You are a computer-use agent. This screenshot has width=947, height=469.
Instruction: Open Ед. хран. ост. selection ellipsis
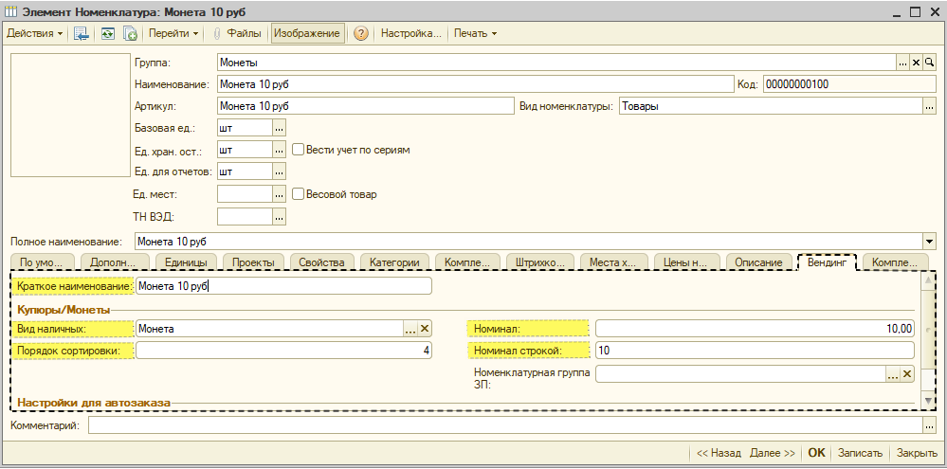(x=279, y=150)
